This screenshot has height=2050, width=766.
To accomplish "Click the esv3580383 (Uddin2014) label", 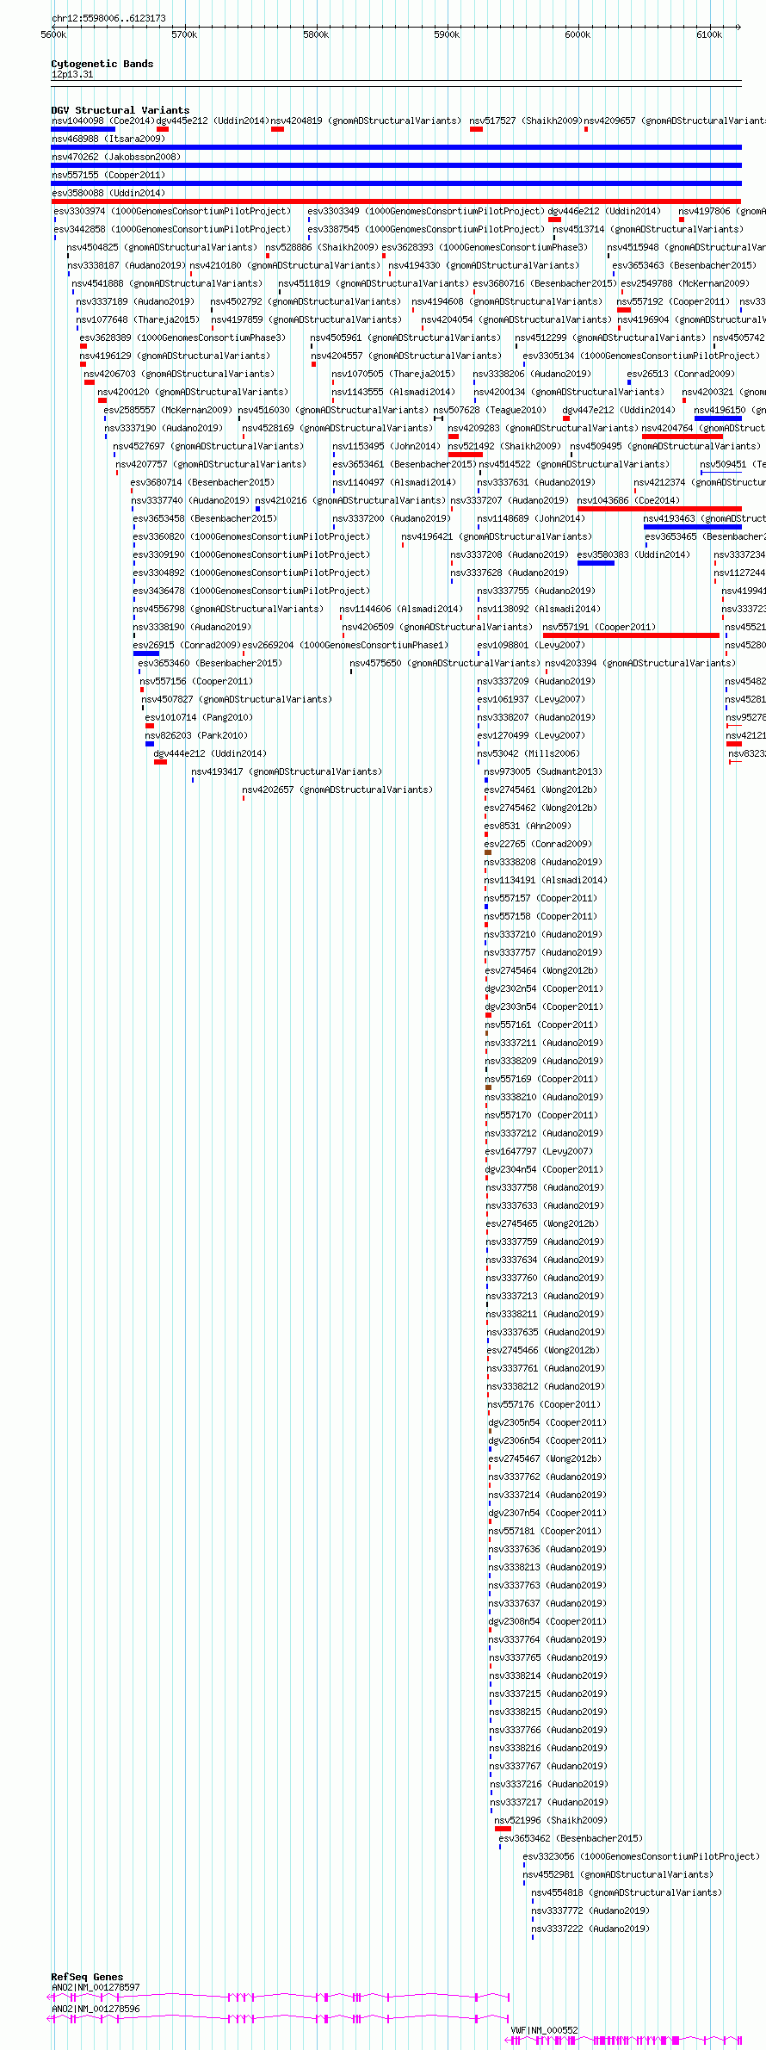I will coord(633,554).
